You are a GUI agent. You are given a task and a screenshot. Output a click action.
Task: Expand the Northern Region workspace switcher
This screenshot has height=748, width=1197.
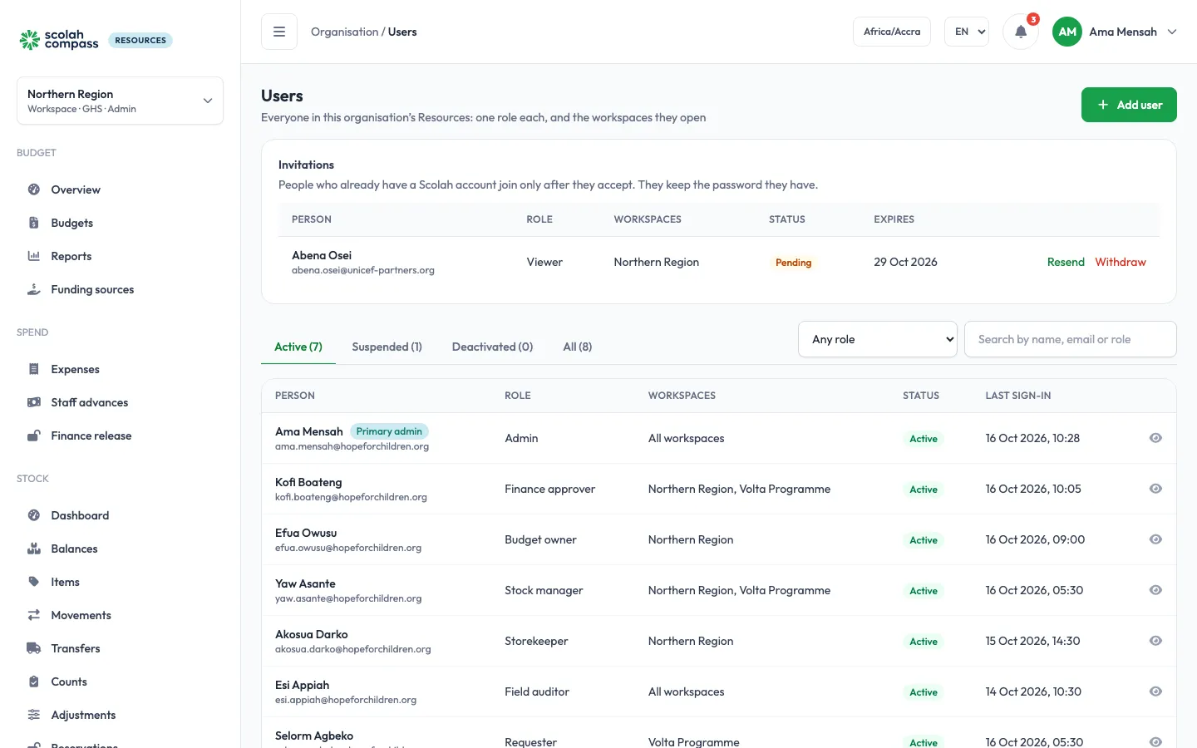click(x=120, y=101)
